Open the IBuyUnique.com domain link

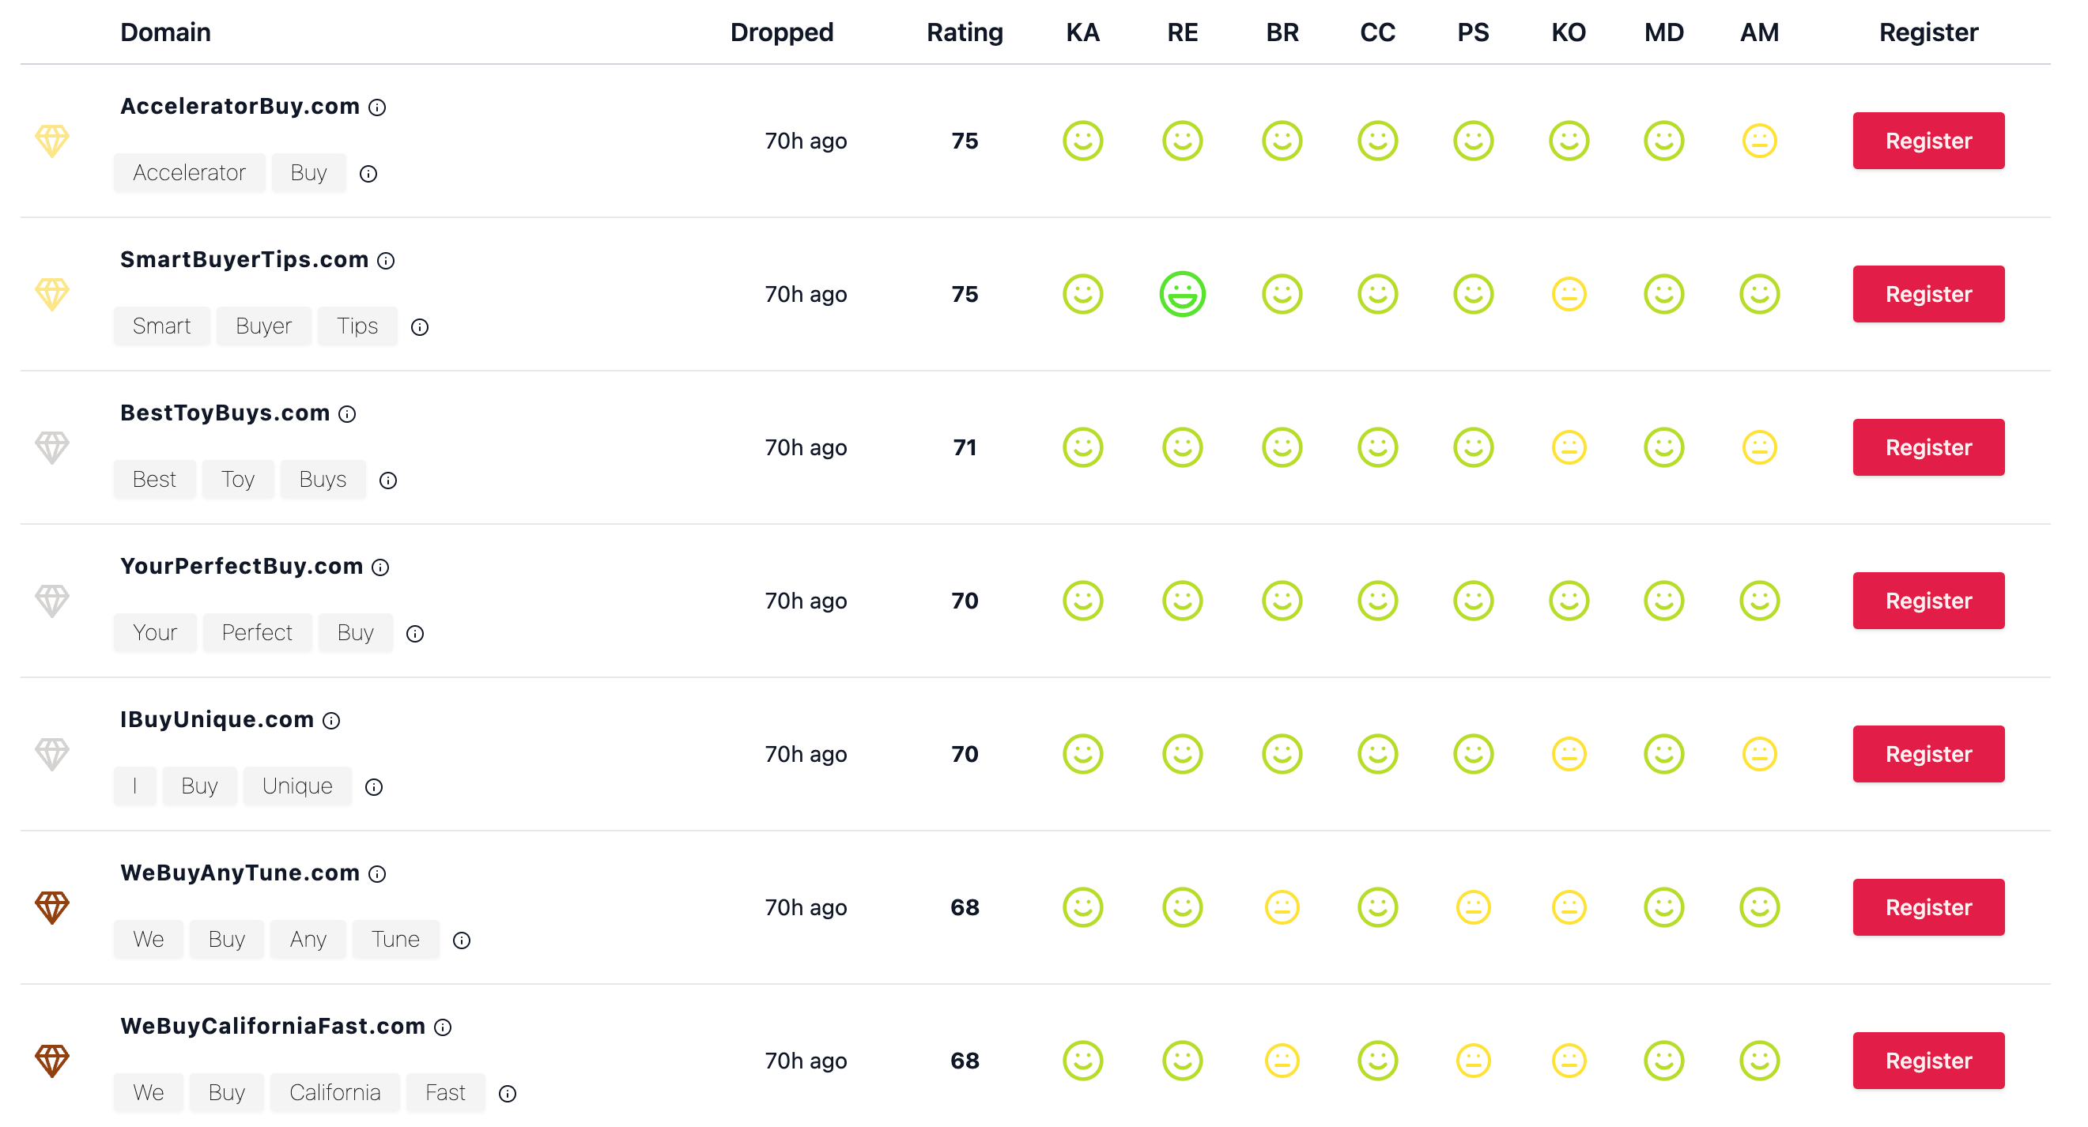(x=217, y=719)
